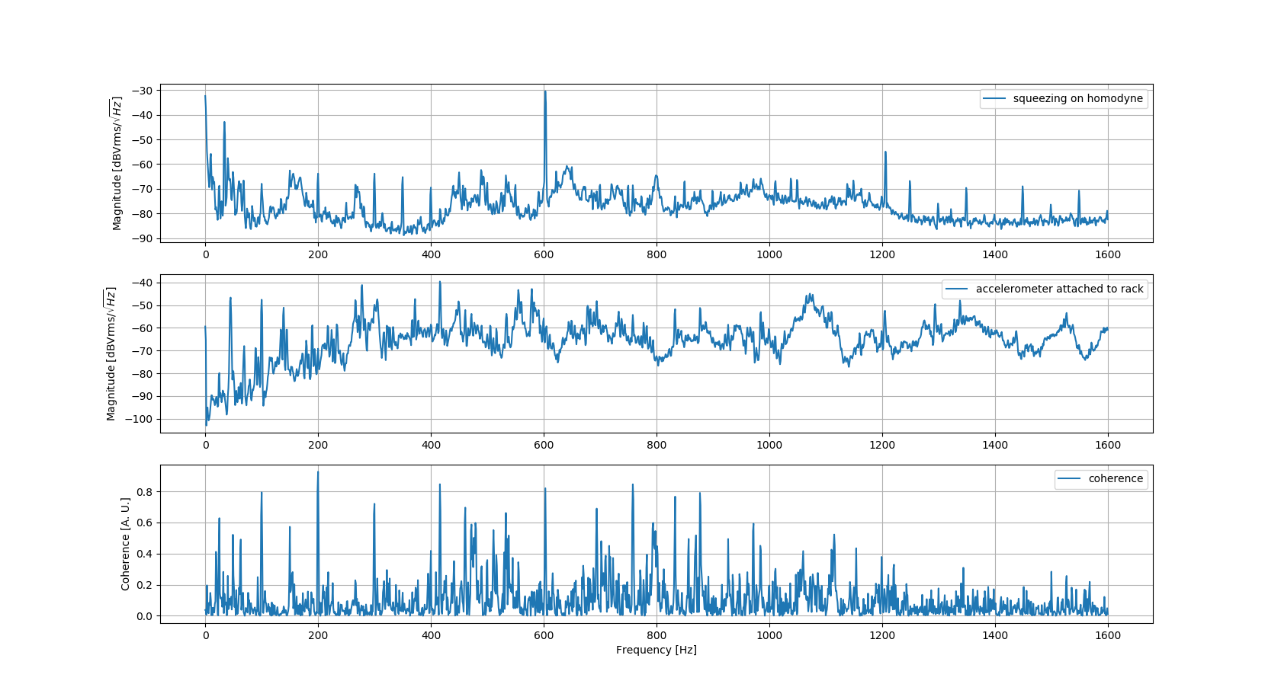Click the '-60' y-tick on the accelerometer plot
This screenshot has width=1281, height=700.
143,328
